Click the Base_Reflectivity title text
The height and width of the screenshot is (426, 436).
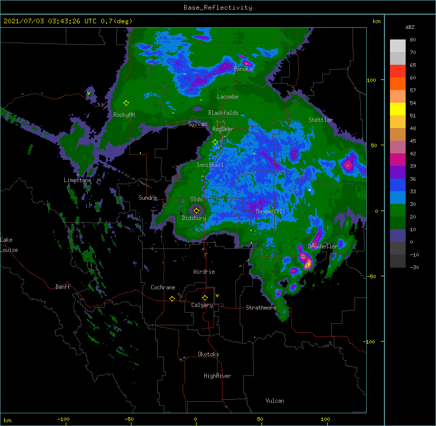click(217, 8)
